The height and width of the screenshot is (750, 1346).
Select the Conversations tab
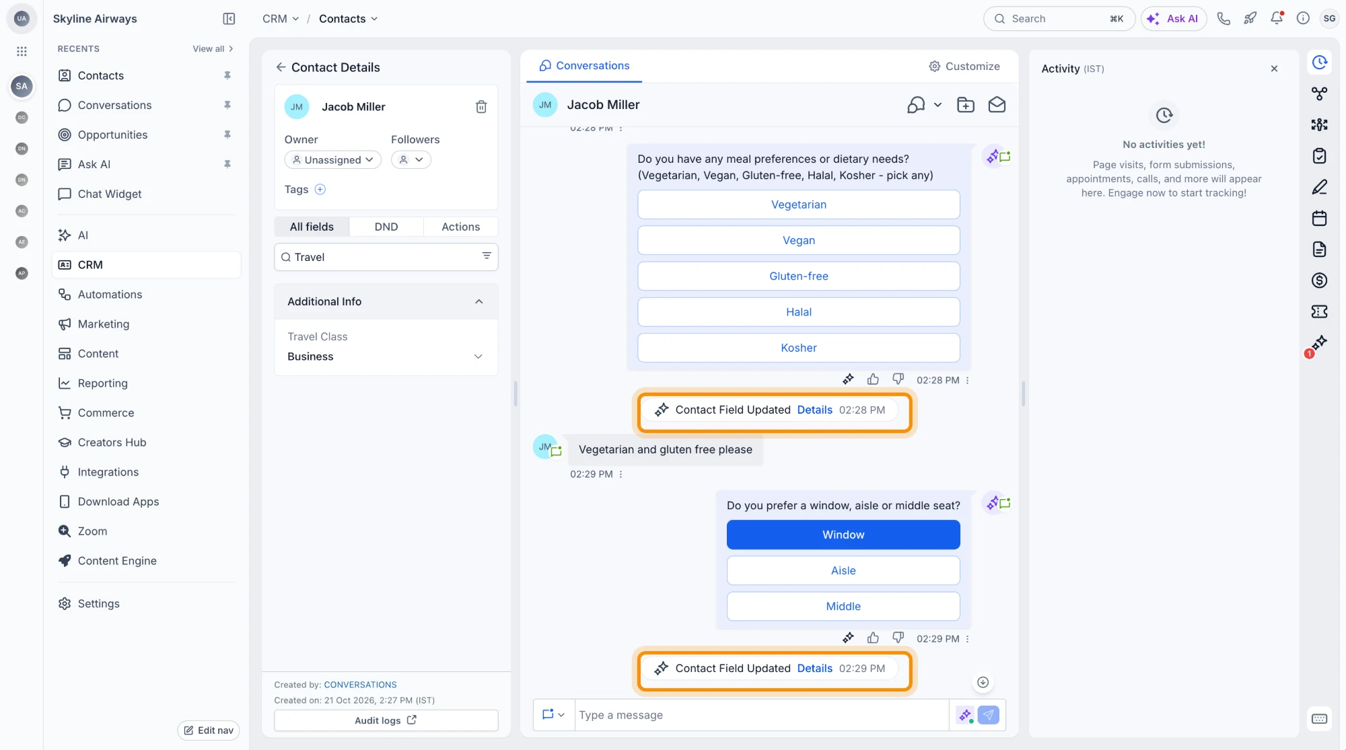(x=584, y=66)
